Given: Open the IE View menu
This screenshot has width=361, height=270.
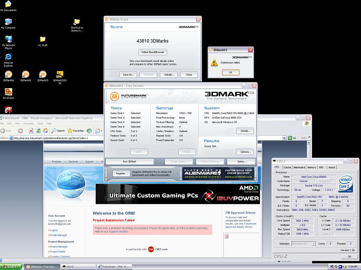Looking at the screenshot, I should [x=17, y=124].
